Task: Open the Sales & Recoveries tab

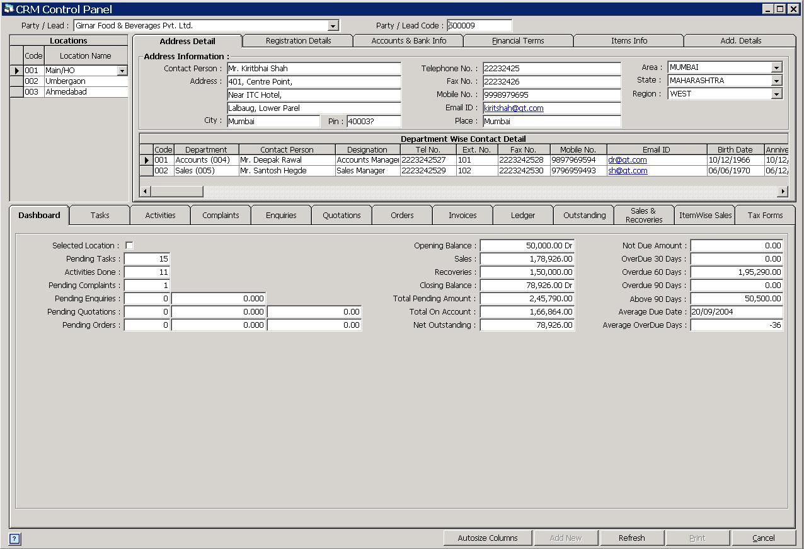Action: click(x=644, y=215)
